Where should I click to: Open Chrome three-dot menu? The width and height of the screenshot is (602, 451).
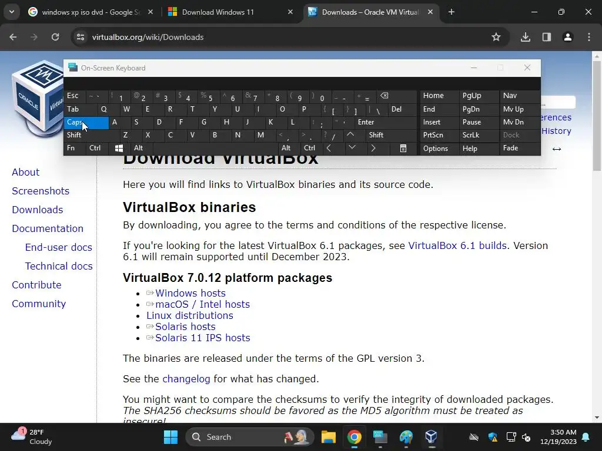click(x=589, y=37)
